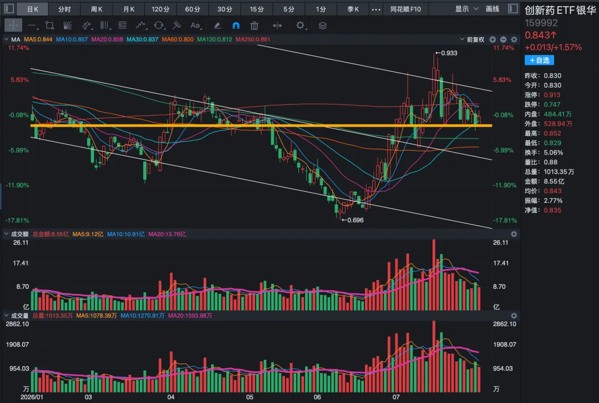
Task: Delete all drawings with trash icon
Action: [254, 25]
